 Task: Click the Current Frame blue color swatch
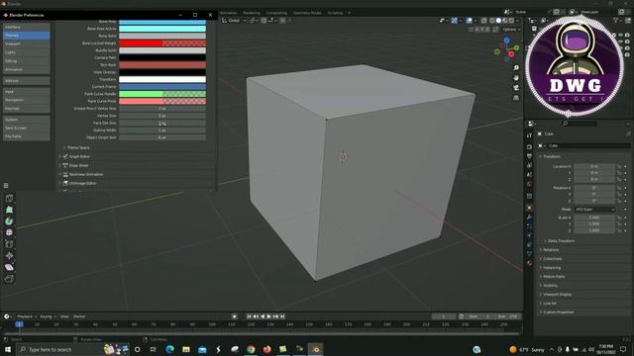162,86
